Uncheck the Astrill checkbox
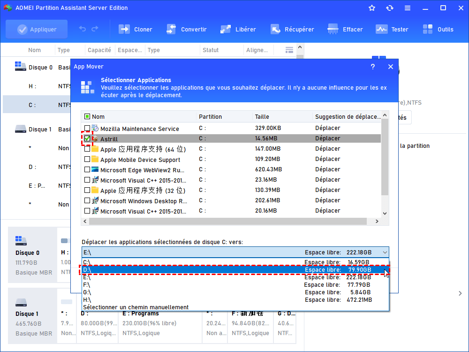The height and width of the screenshot is (352, 469). coord(87,138)
